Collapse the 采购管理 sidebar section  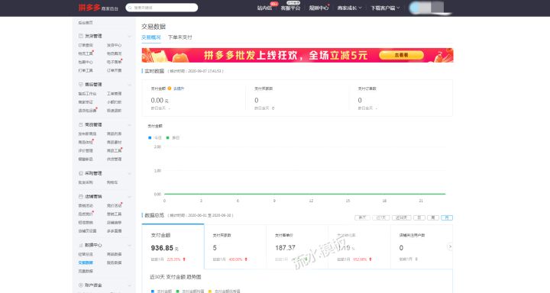129,173
